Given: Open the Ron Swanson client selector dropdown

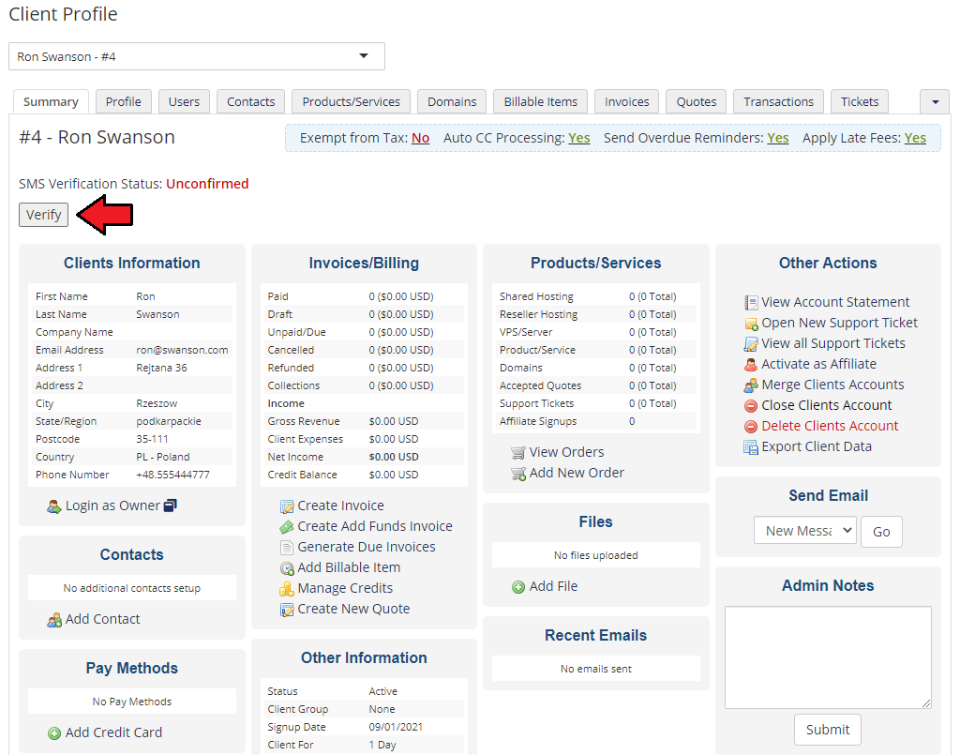Looking at the screenshot, I should point(197,56).
